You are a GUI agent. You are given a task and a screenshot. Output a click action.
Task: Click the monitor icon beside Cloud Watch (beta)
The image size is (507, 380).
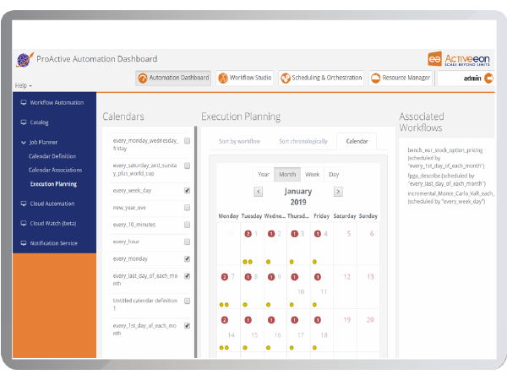(24, 223)
